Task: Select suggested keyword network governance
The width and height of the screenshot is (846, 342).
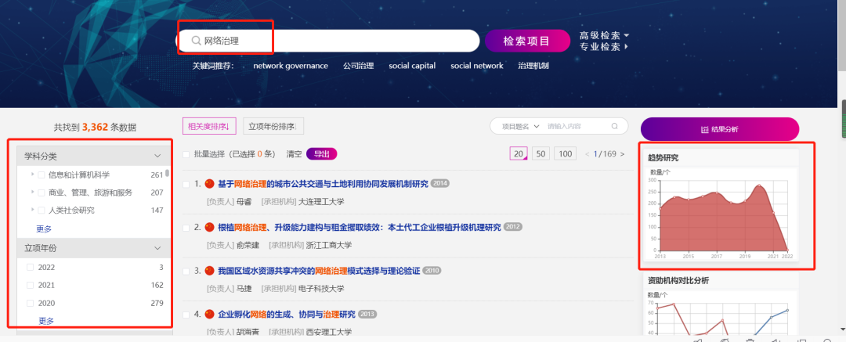Action: coord(291,66)
